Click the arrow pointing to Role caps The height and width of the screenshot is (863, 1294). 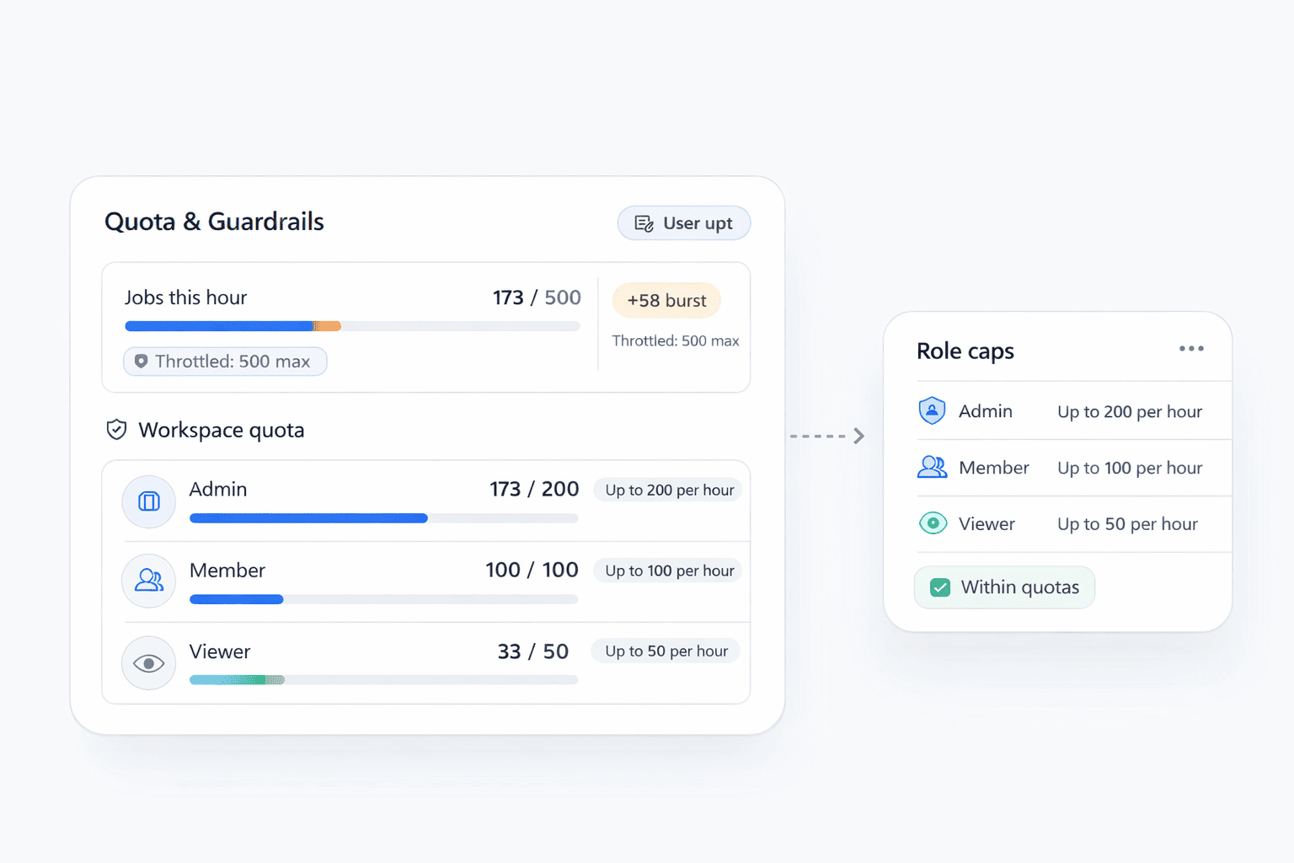tap(858, 436)
